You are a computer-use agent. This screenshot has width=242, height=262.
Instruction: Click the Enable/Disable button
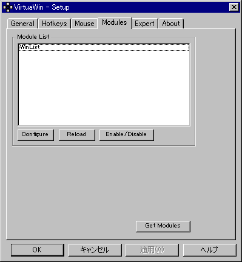(x=127, y=135)
